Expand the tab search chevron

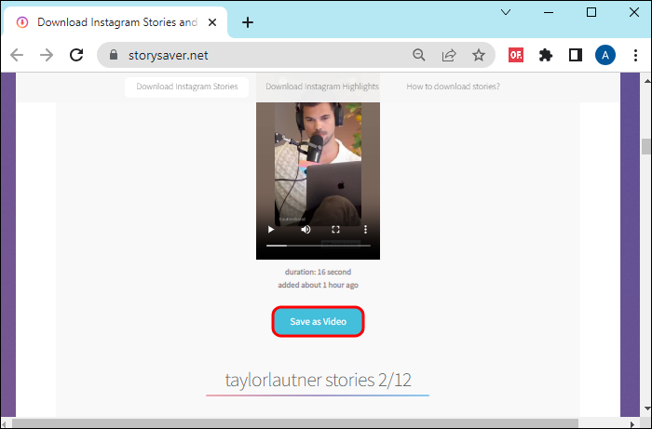[506, 12]
